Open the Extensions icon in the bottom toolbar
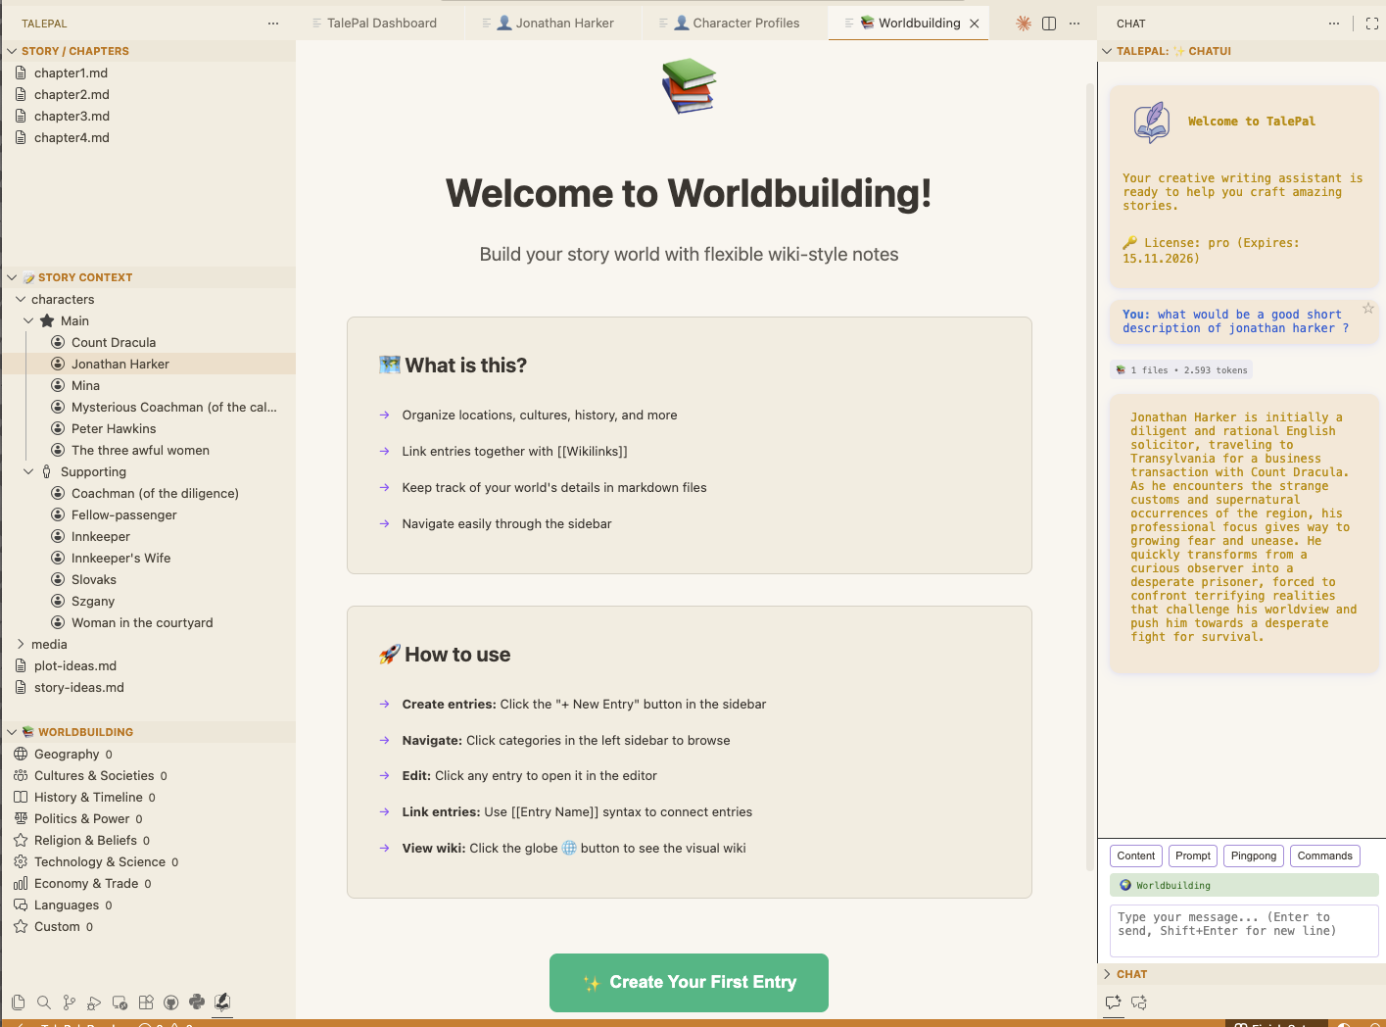 145,1003
